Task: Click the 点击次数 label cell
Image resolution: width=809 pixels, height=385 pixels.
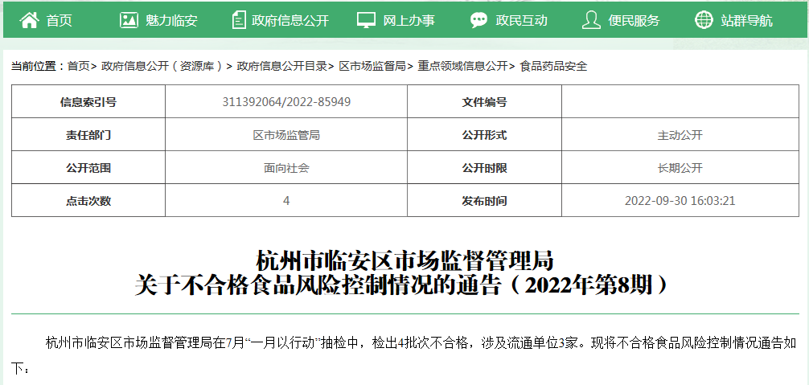Action: 88,200
